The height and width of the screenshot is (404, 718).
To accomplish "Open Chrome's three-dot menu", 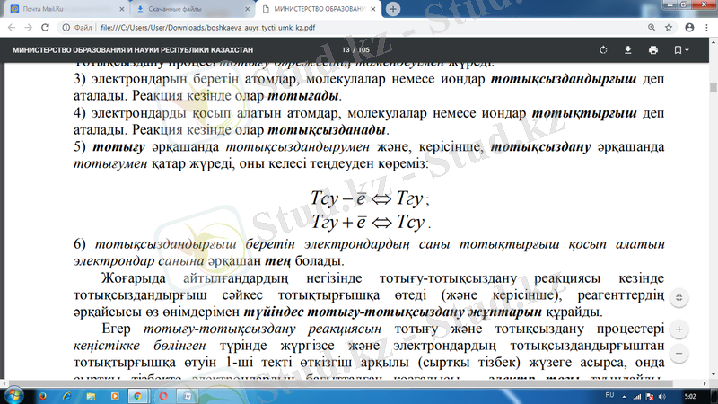I will [706, 28].
